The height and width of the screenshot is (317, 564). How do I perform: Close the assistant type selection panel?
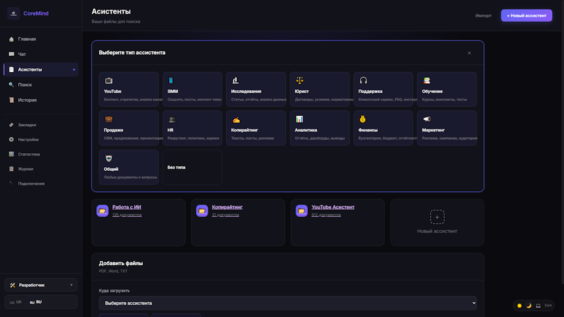[x=469, y=53]
